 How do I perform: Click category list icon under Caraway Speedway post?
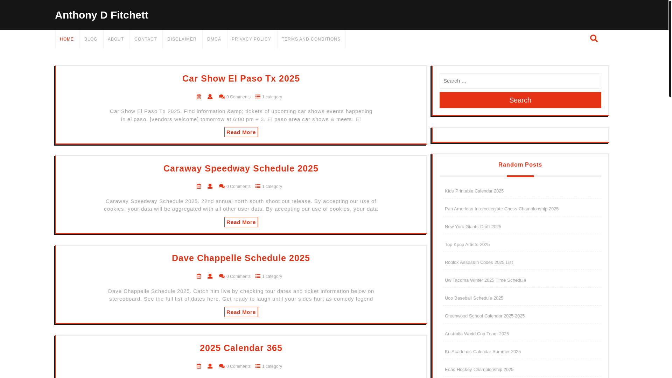258,186
